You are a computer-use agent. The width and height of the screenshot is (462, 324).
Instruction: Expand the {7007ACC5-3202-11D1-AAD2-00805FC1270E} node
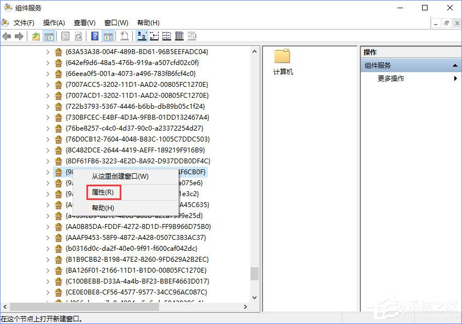[48, 85]
